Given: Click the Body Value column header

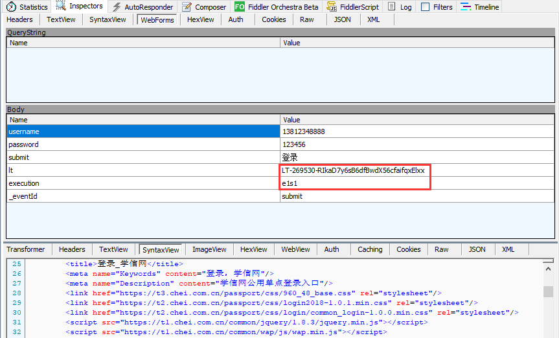Looking at the screenshot, I should tap(417, 120).
